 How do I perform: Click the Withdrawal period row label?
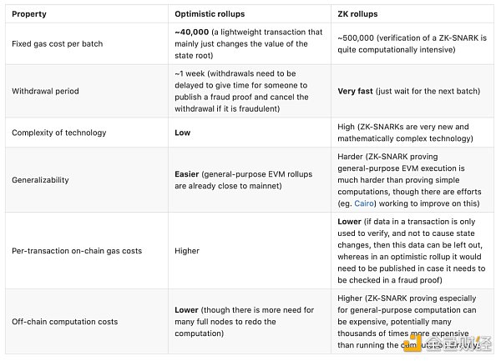[x=48, y=92]
